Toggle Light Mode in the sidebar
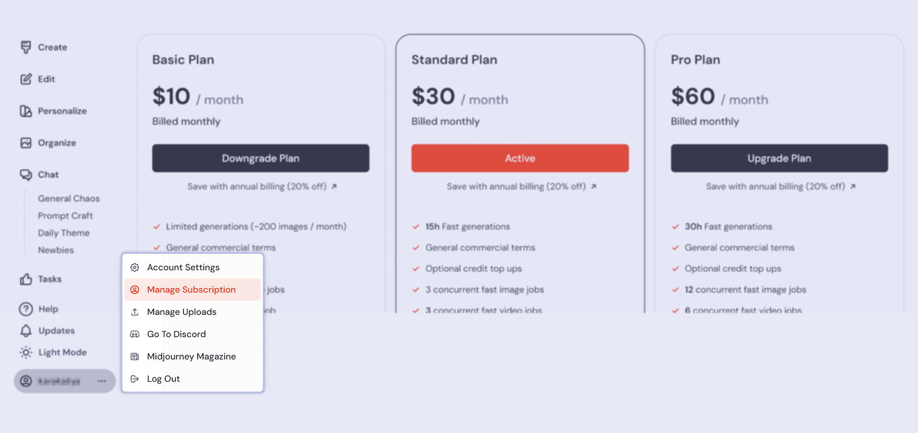This screenshot has height=433, width=918. click(x=53, y=352)
